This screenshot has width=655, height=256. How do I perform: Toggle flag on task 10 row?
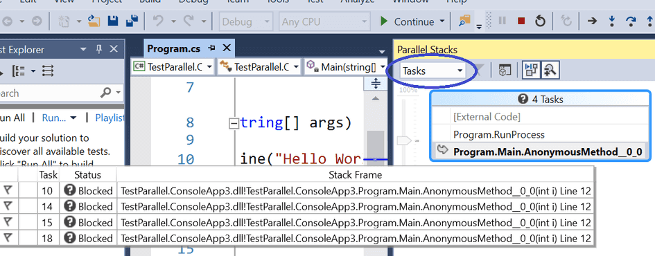pyautogui.click(x=8, y=190)
